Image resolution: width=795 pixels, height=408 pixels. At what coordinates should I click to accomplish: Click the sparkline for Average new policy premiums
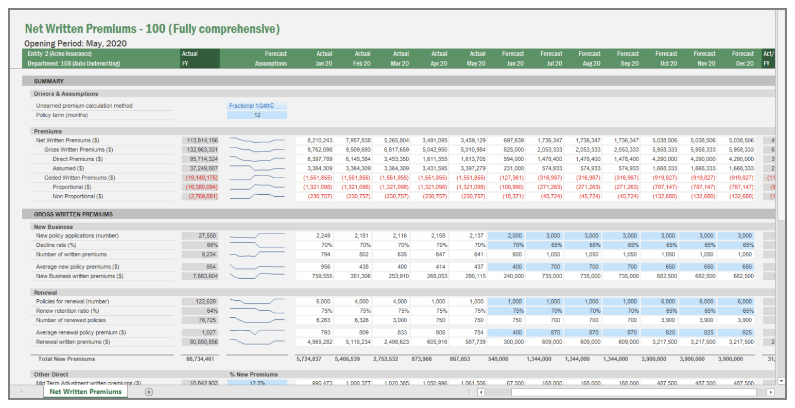(258, 267)
